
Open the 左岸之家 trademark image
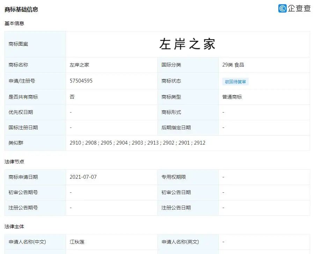click(188, 44)
